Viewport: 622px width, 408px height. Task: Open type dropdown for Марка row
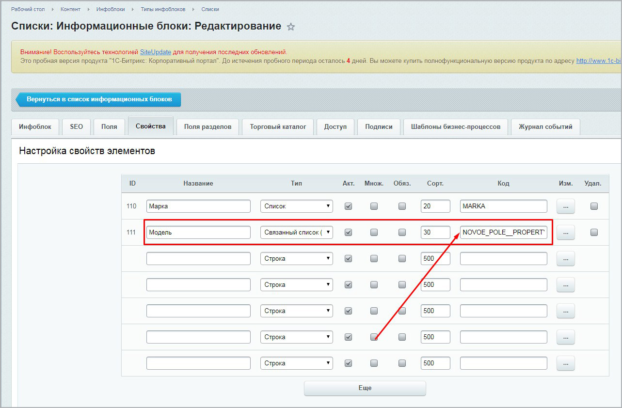coord(297,206)
